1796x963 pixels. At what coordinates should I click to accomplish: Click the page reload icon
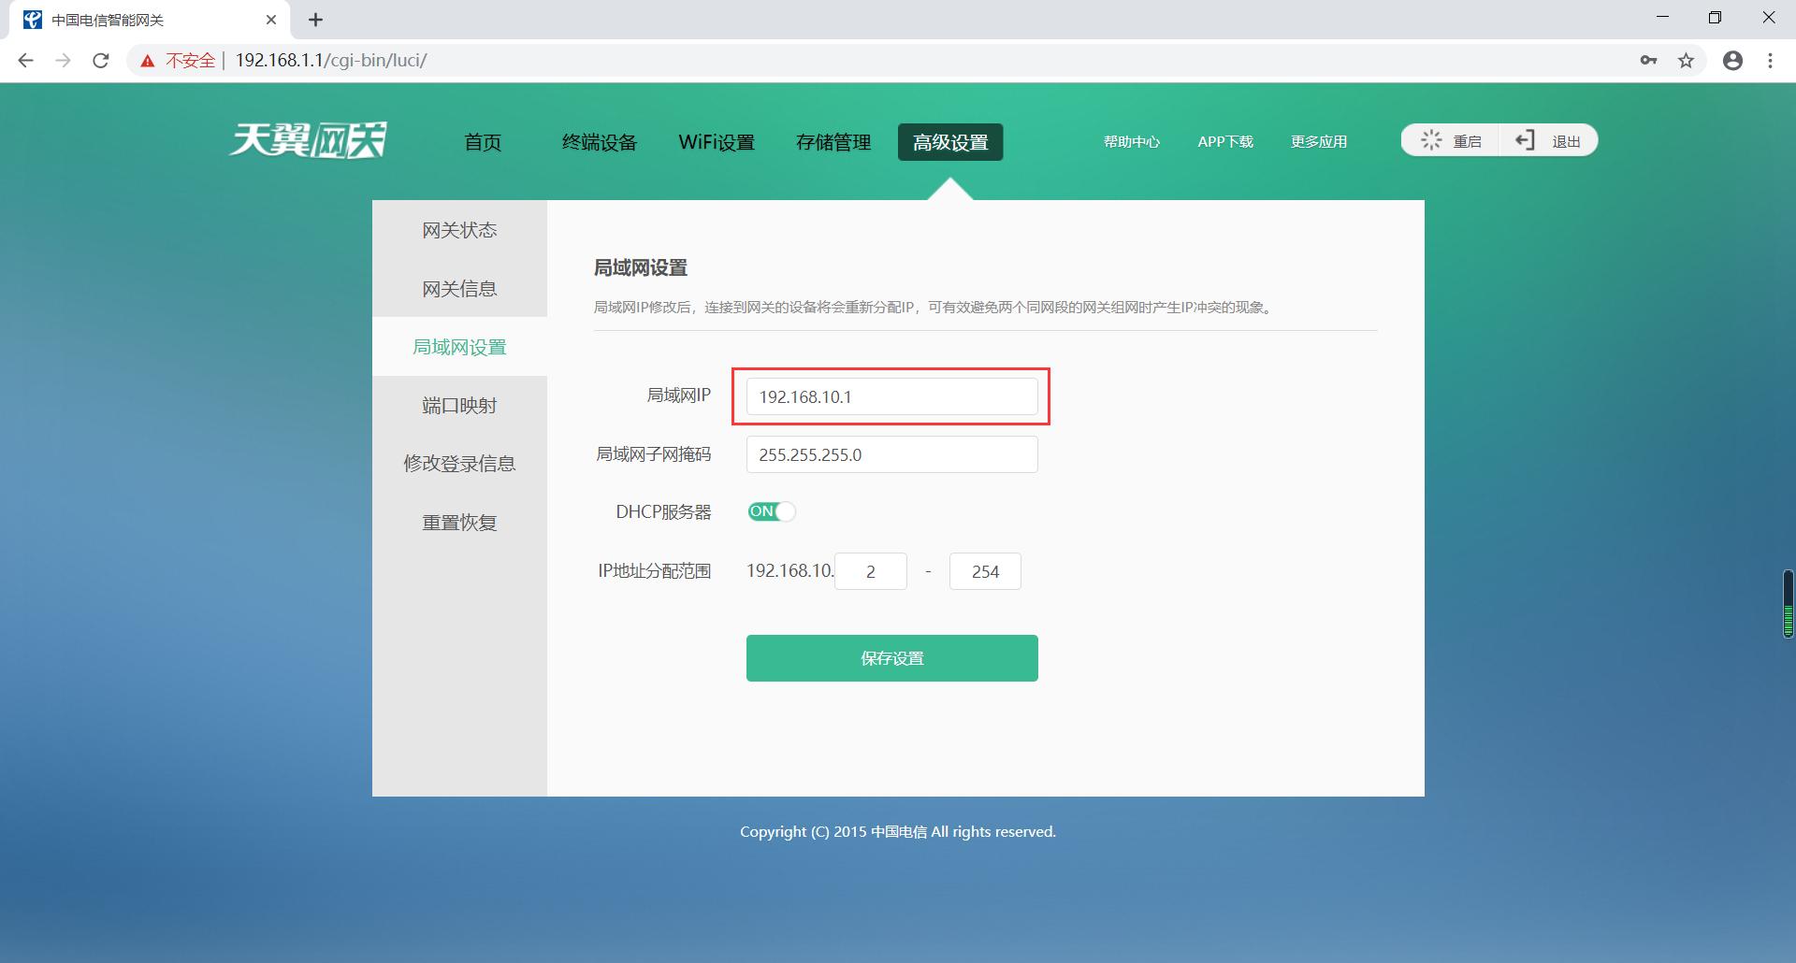pos(101,60)
